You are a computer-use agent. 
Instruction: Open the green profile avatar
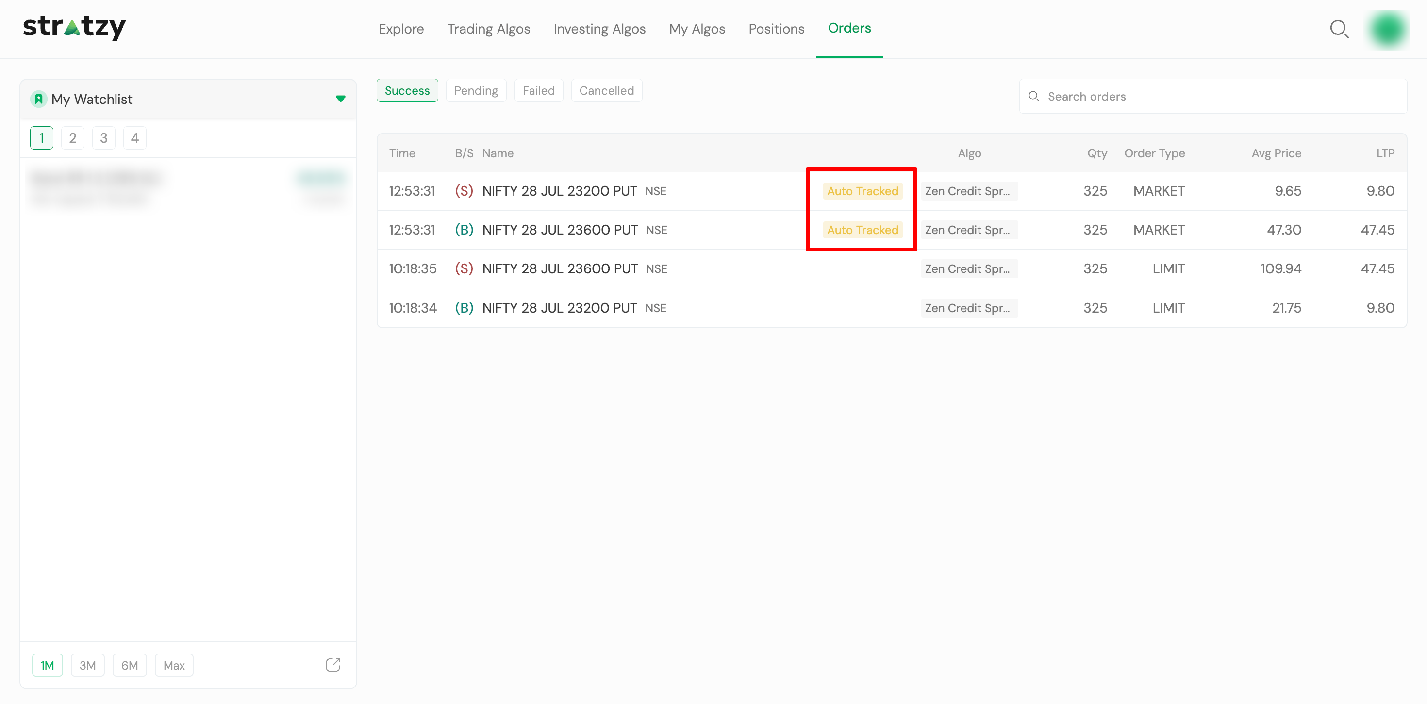(1388, 30)
